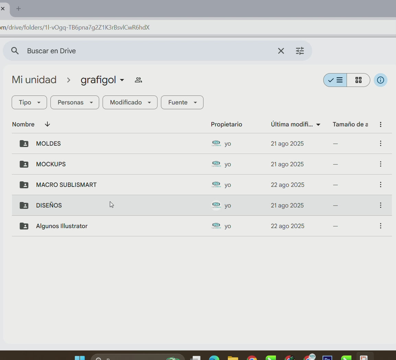
Task: Click the shared people icon next to grafigol
Action: pyautogui.click(x=138, y=80)
